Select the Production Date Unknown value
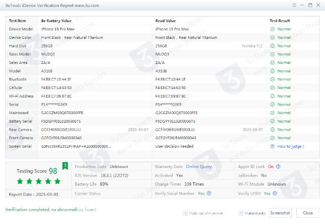The image size is (325, 224). pos(119,166)
